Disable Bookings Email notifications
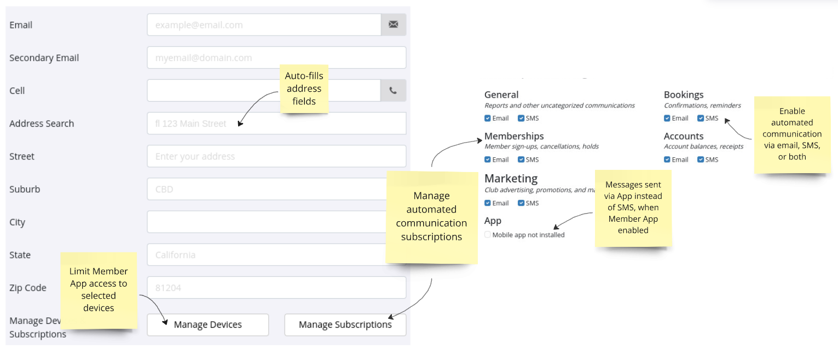The image size is (838, 349). point(667,118)
